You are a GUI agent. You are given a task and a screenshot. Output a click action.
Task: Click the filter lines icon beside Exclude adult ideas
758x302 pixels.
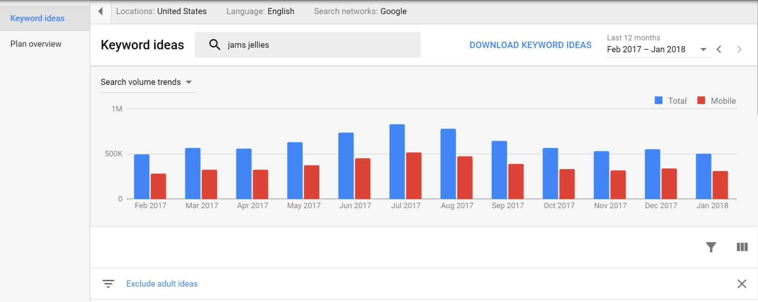click(108, 283)
